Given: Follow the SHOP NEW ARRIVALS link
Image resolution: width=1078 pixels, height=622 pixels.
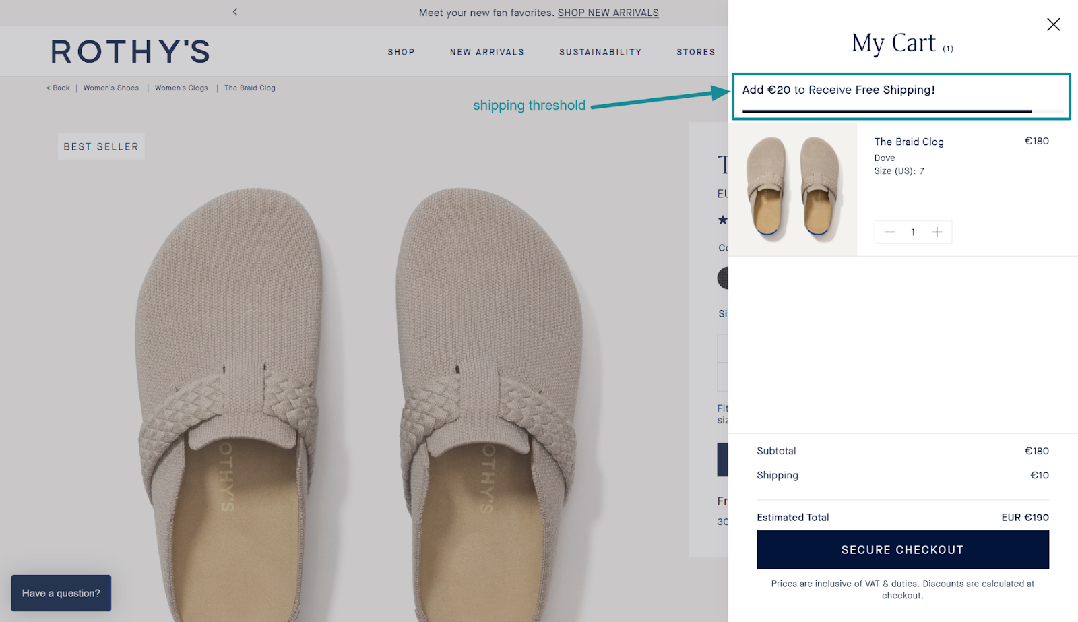Looking at the screenshot, I should pos(608,13).
